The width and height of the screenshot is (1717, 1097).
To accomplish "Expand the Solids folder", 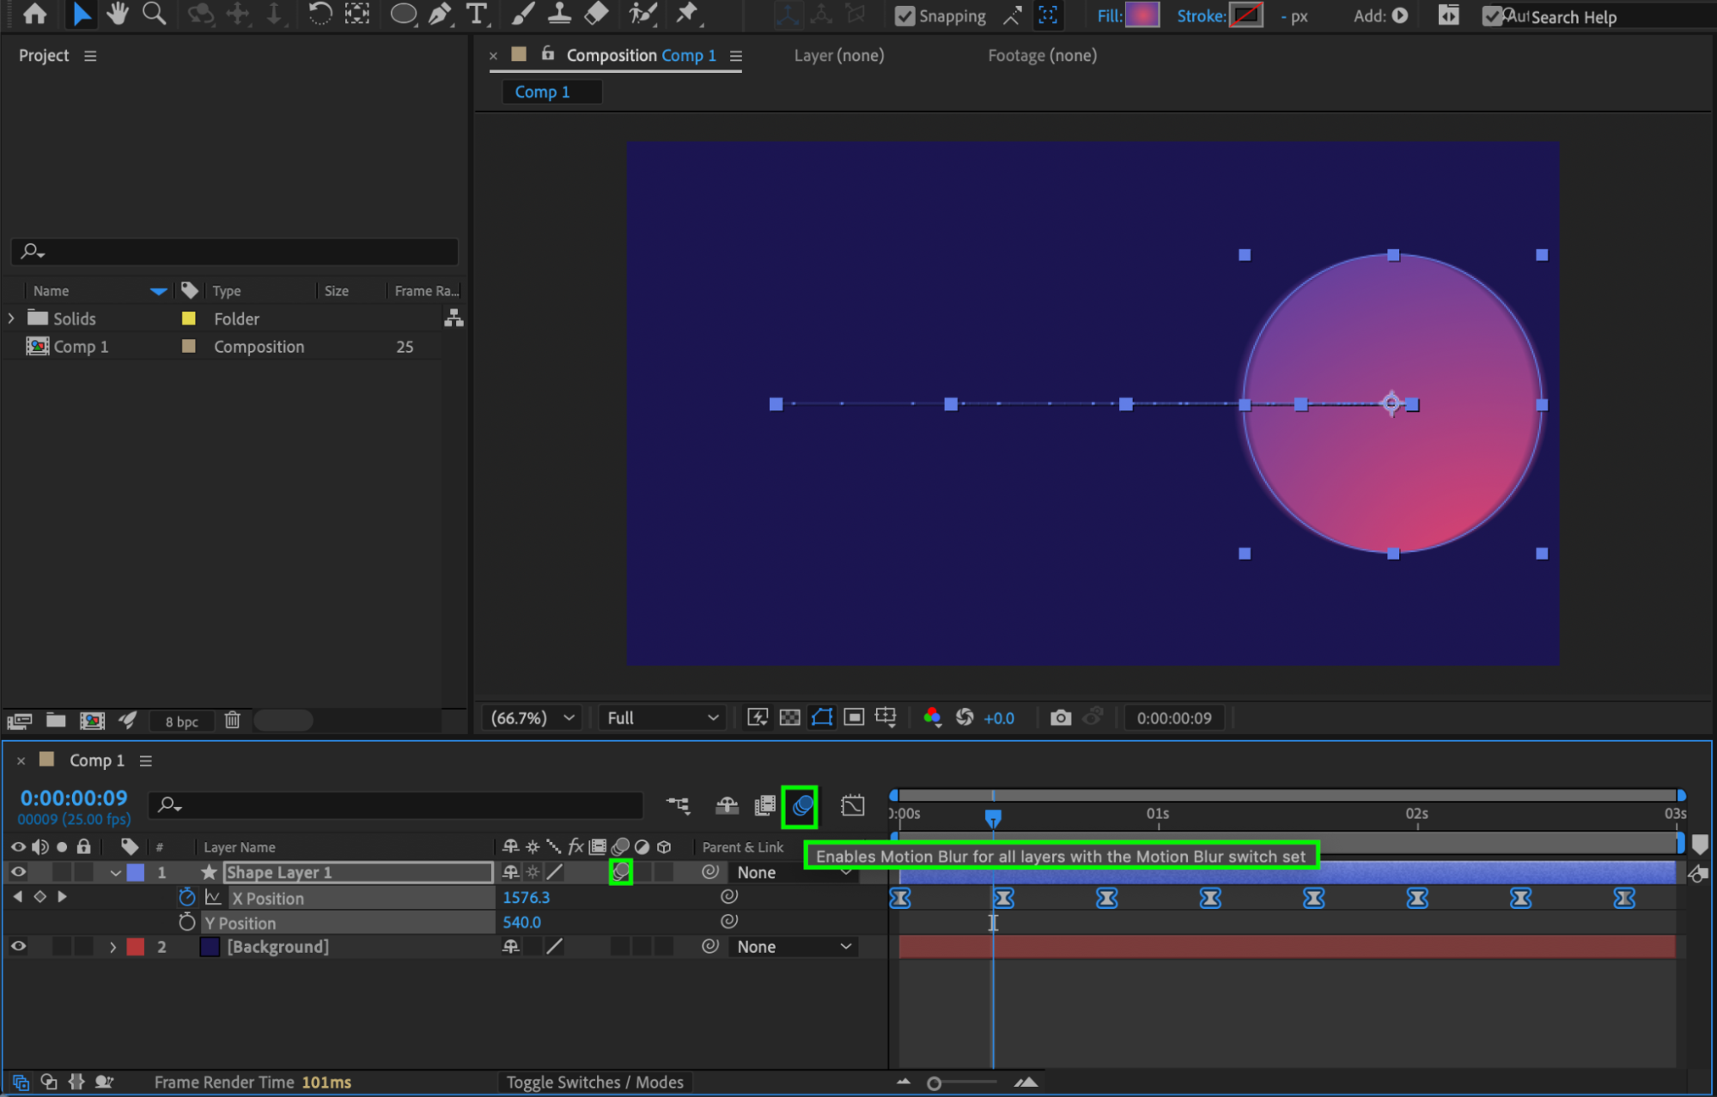I will (11, 318).
